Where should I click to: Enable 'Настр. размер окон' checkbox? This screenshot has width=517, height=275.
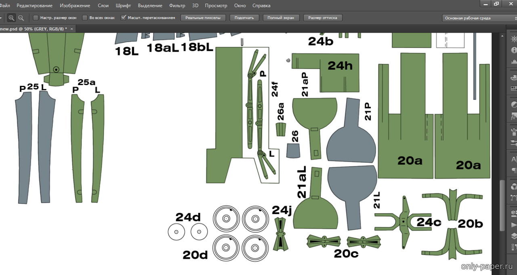[36, 18]
